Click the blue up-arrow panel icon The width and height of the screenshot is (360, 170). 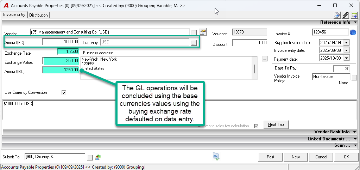354,15
